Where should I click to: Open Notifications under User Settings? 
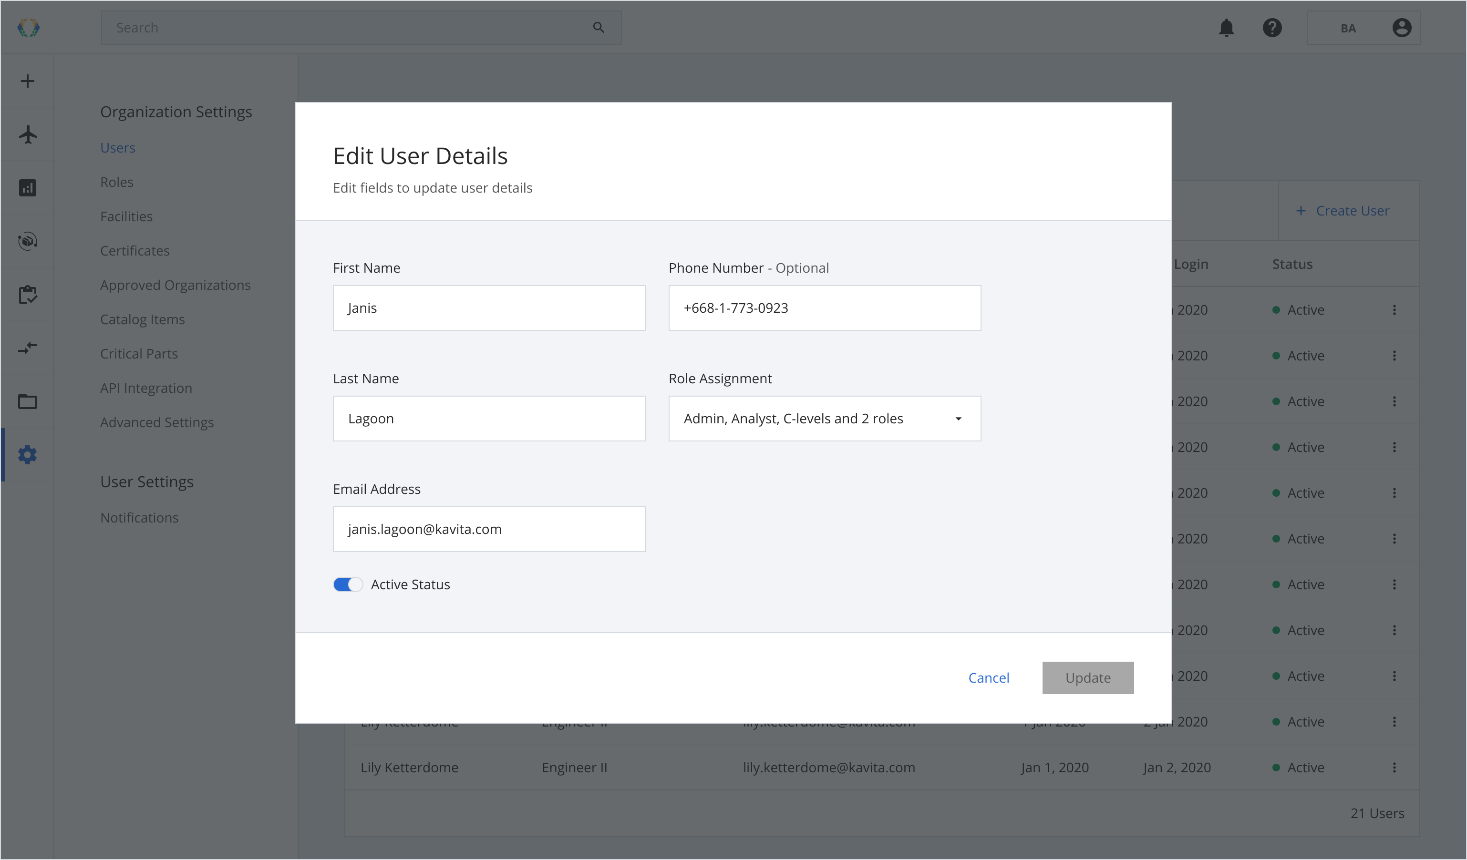pyautogui.click(x=139, y=518)
